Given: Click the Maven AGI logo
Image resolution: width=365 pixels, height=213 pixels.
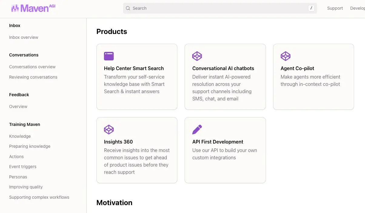Looking at the screenshot, I should 33,8.
